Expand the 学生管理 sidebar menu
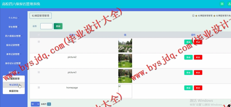Image resolution: width=231 pixels, height=107 pixels. 14,27
